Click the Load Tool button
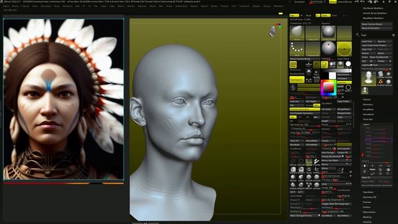 pyautogui.click(x=369, y=42)
